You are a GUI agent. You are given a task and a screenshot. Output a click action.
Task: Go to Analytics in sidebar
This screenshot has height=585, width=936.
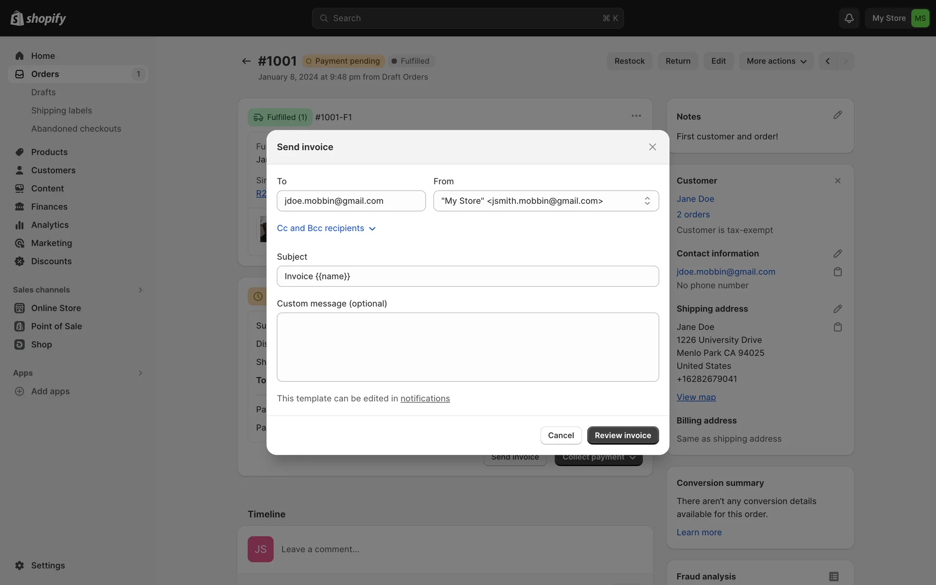50,225
